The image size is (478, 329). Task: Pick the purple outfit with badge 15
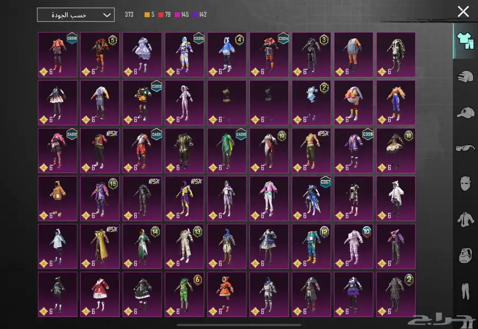tap(100, 198)
